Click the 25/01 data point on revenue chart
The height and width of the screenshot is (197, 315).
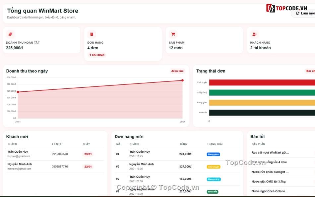click(182, 80)
